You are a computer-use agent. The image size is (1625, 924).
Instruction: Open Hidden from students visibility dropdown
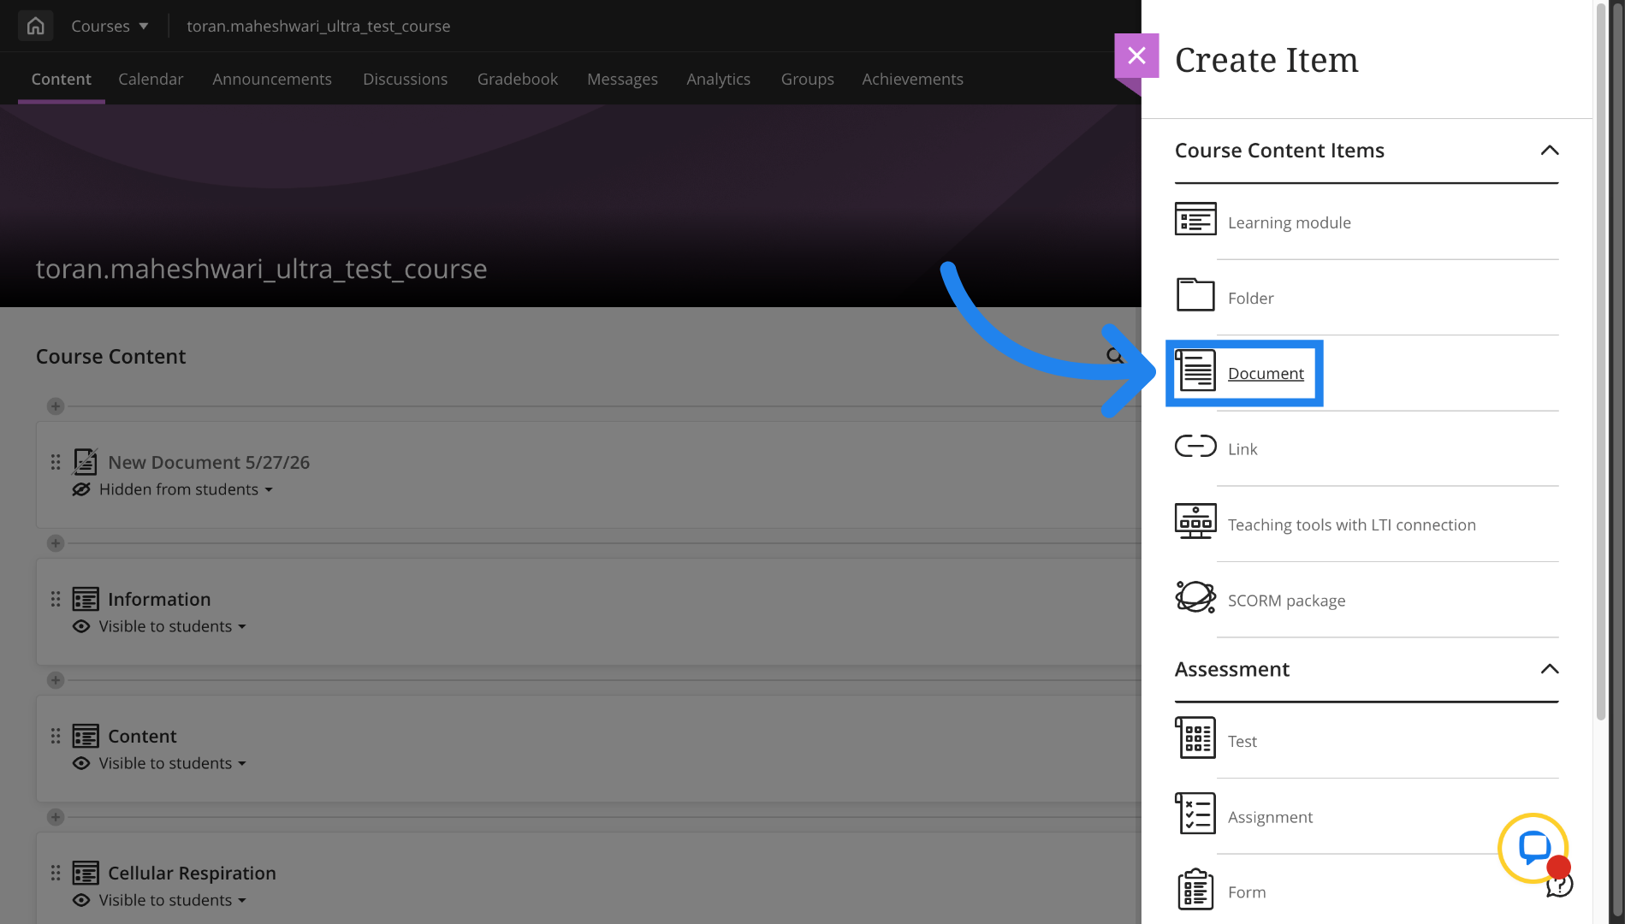click(x=186, y=489)
